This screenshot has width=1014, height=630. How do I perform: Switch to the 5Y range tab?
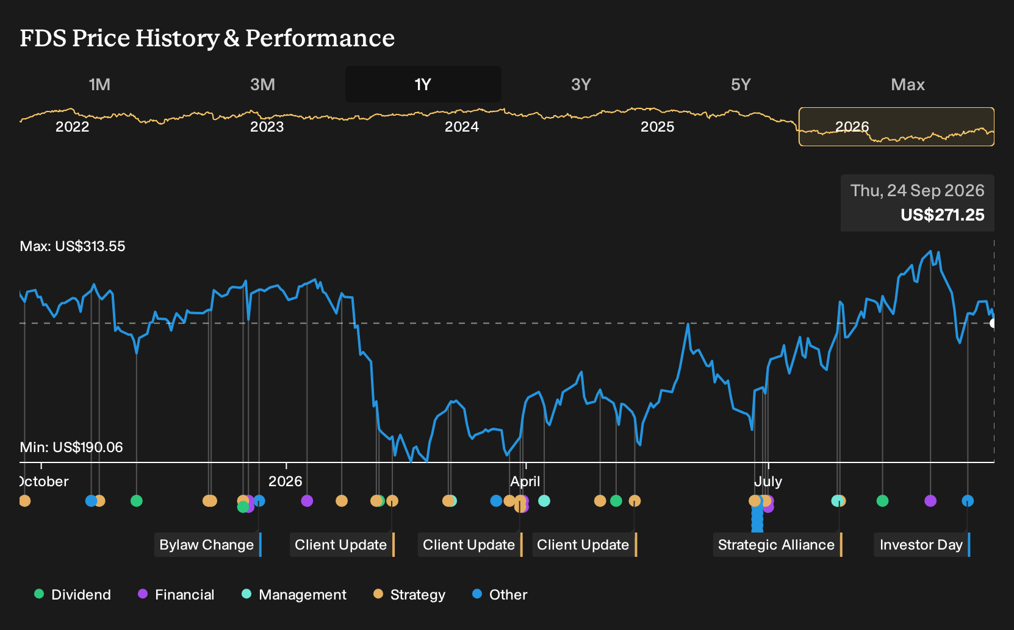pyautogui.click(x=741, y=84)
